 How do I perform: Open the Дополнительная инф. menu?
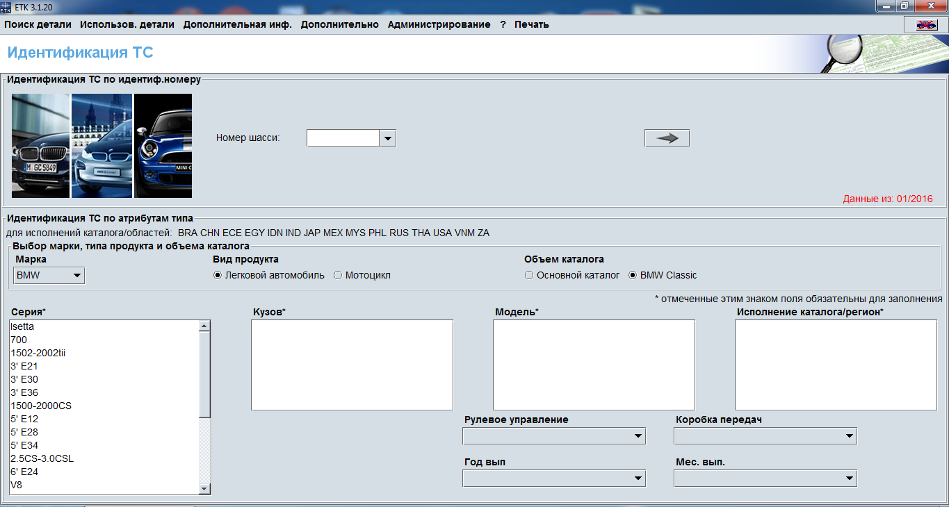(238, 24)
